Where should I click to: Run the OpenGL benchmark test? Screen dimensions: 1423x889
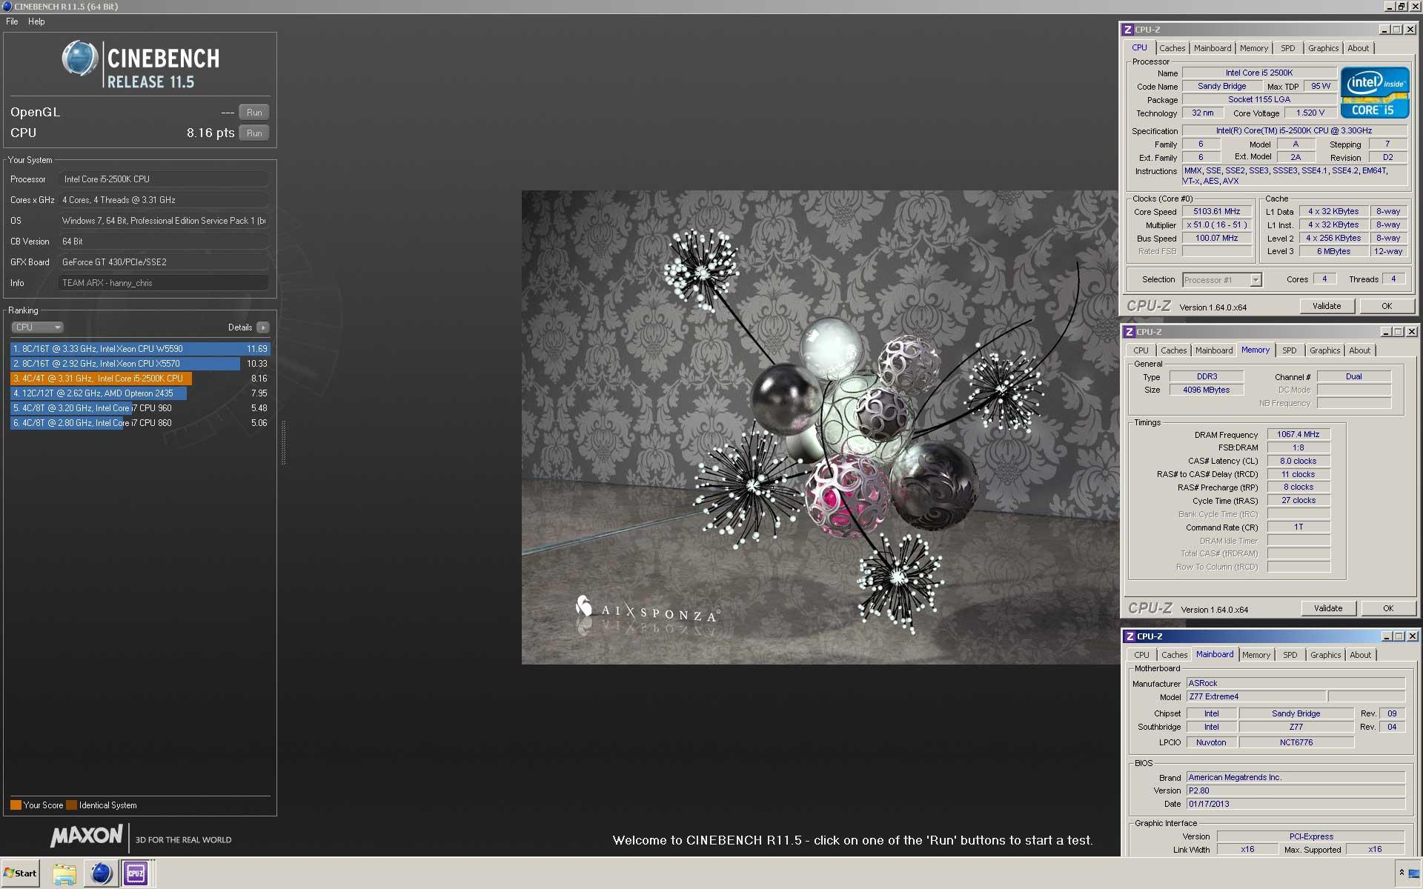pos(254,113)
